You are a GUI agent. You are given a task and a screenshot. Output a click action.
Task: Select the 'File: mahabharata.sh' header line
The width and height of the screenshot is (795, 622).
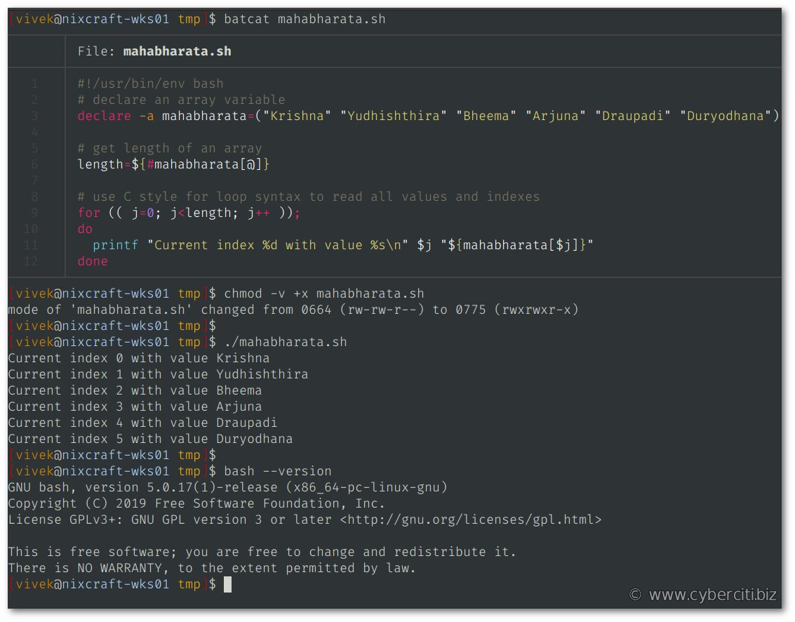coord(154,51)
